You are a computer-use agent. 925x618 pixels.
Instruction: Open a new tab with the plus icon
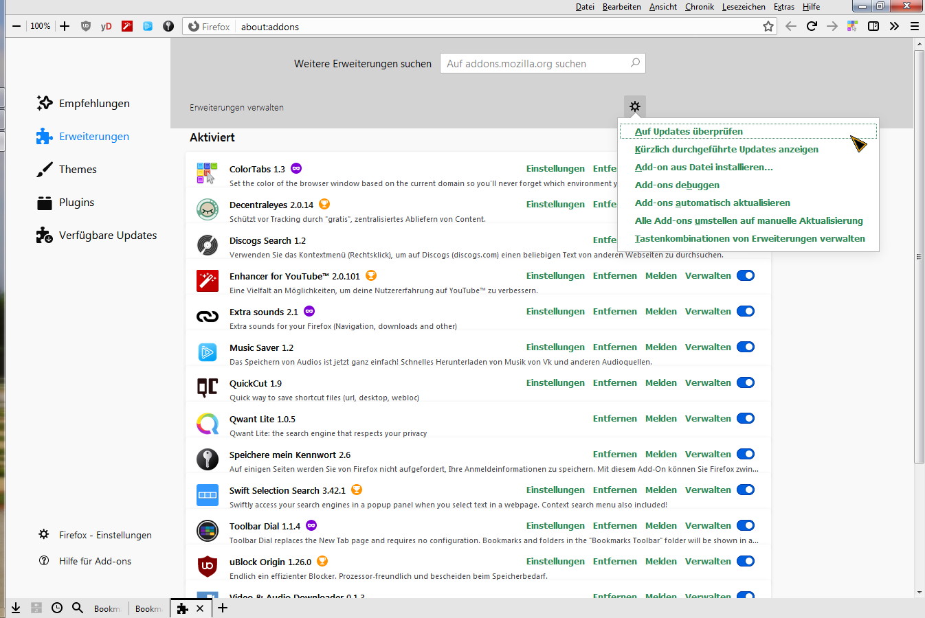[x=223, y=608]
